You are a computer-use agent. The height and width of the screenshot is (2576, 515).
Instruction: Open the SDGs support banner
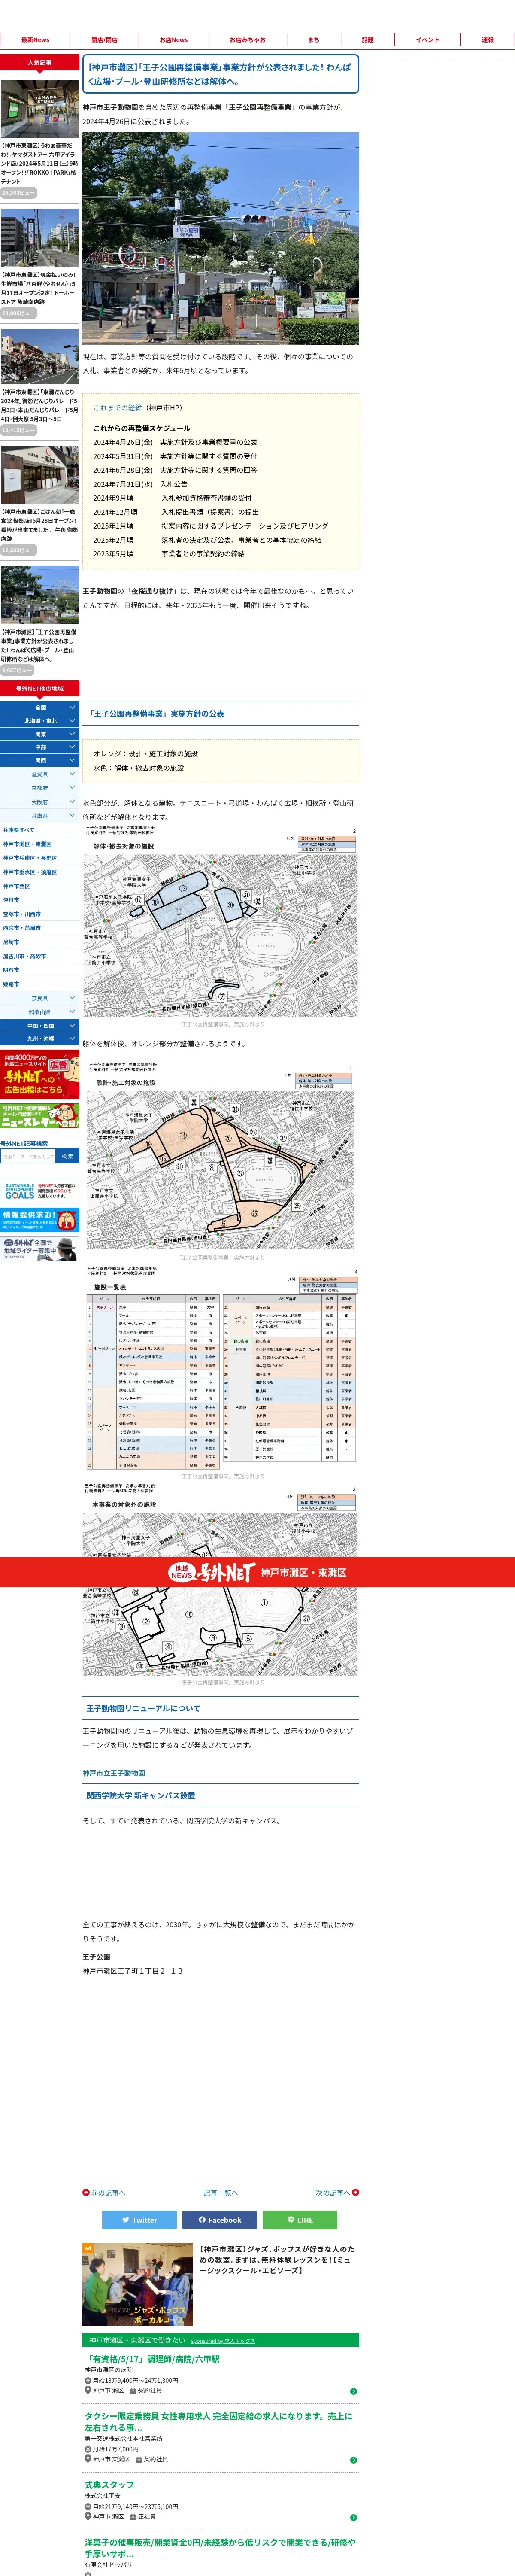pos(40,1192)
